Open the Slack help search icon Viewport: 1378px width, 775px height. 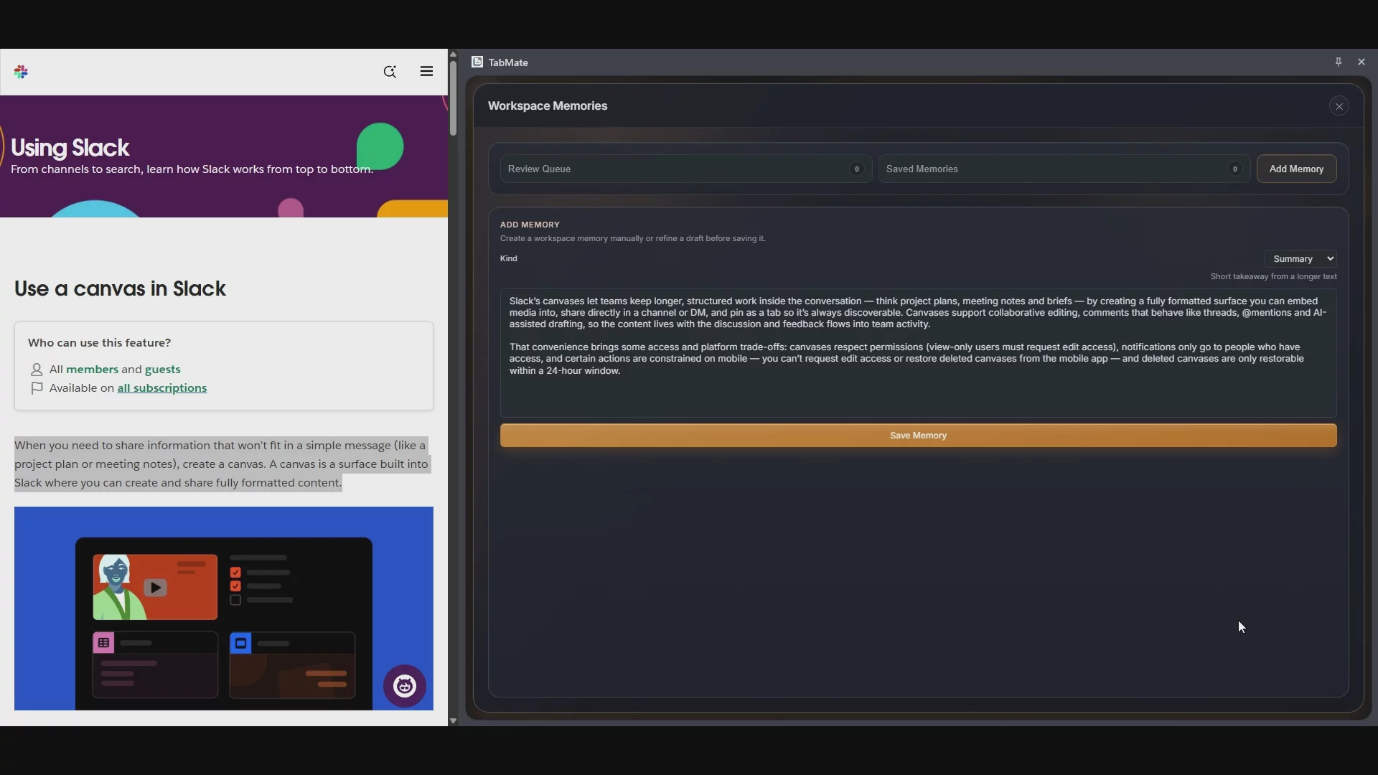pyautogui.click(x=390, y=71)
